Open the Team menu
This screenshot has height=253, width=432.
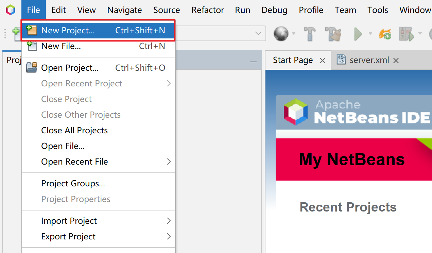[345, 10]
